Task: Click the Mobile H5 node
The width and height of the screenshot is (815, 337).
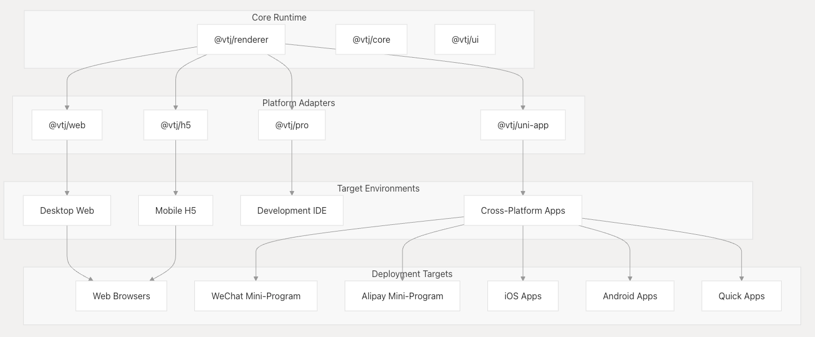Action: (175, 210)
